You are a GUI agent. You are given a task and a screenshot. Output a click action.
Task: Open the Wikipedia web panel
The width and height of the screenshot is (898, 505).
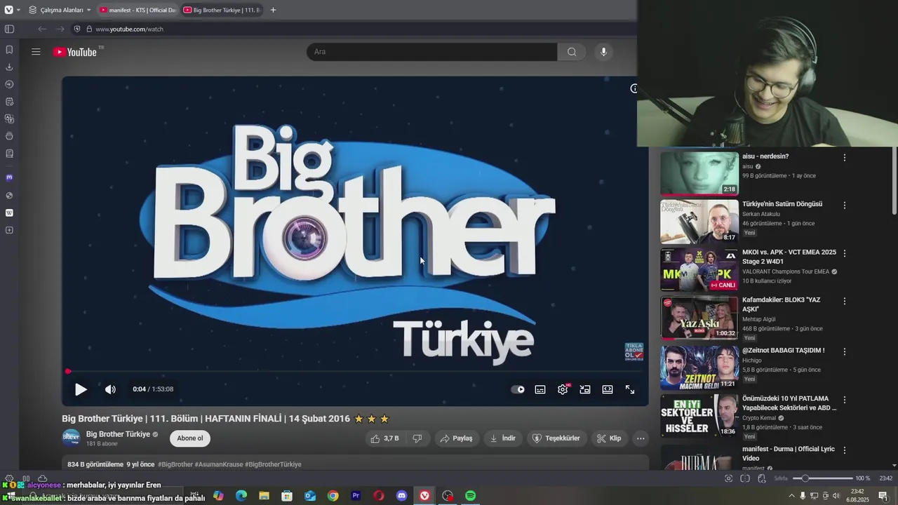(x=9, y=213)
